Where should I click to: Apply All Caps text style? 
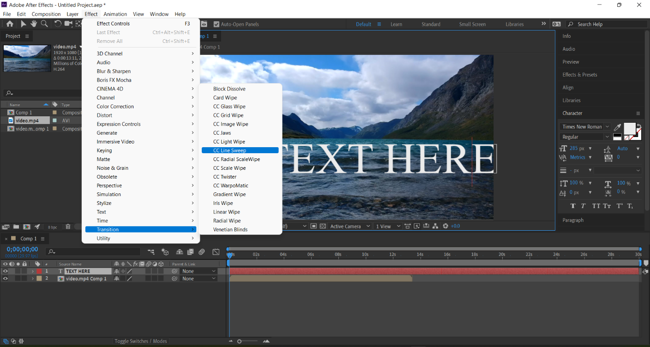coord(596,206)
